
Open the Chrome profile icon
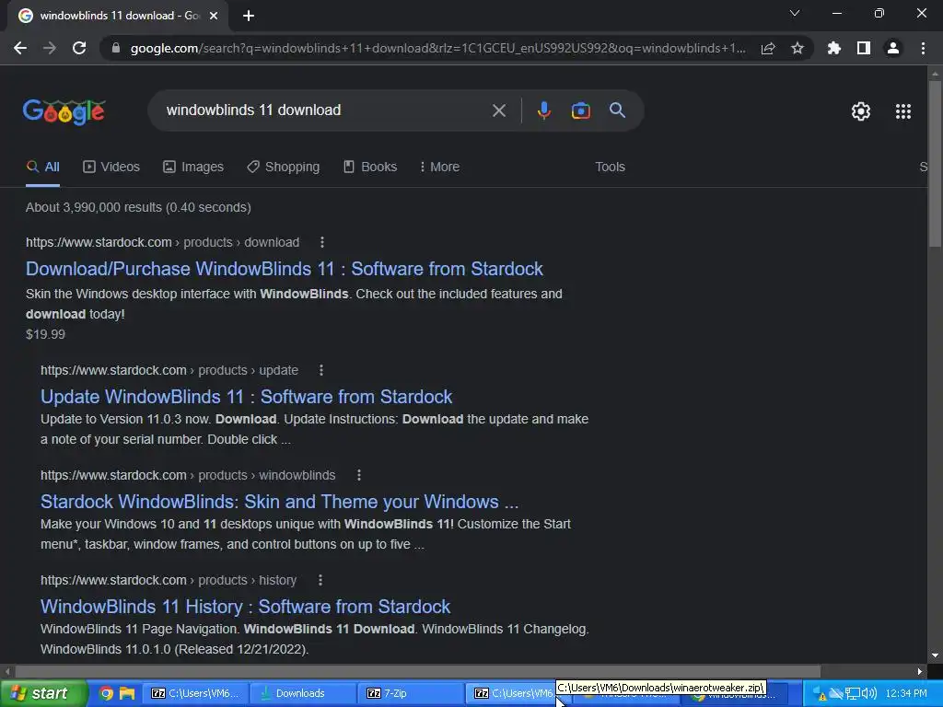pos(893,48)
